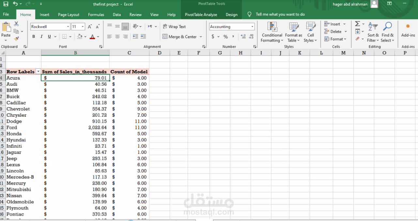This screenshot has width=418, height=221.
Task: Align text to the top
Action: pos(110,26)
